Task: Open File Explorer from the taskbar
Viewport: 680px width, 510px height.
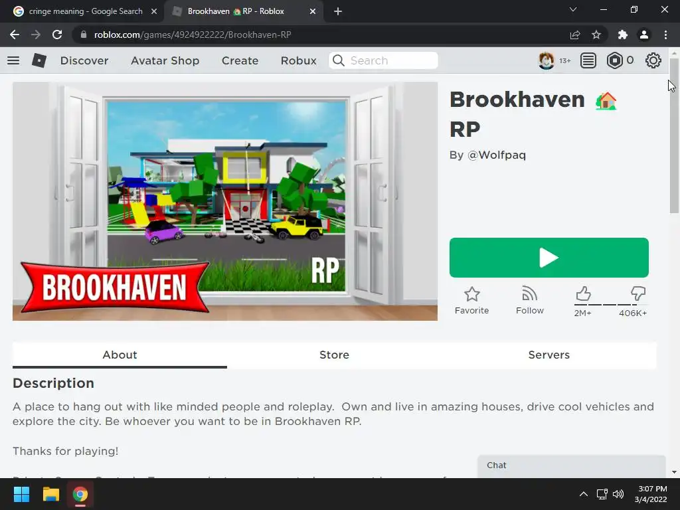Action: (50, 494)
